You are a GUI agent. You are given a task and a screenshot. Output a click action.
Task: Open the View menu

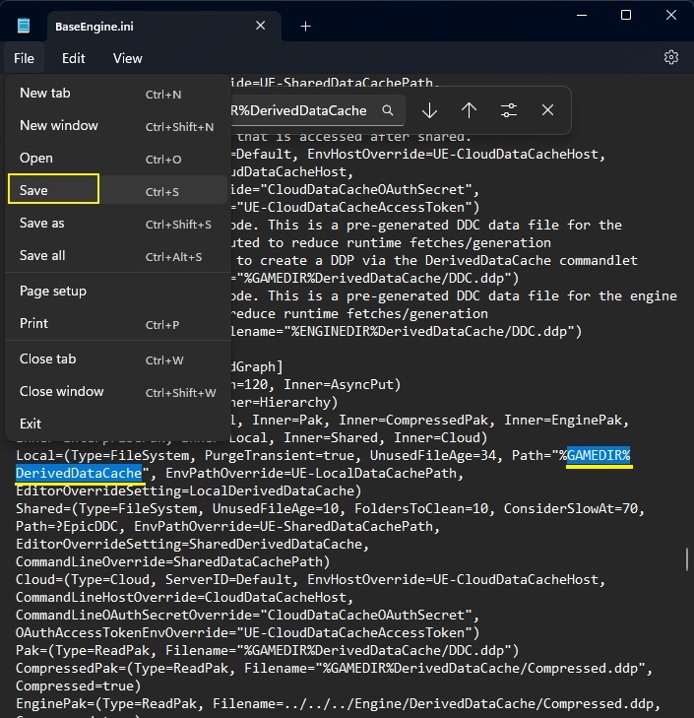(128, 58)
